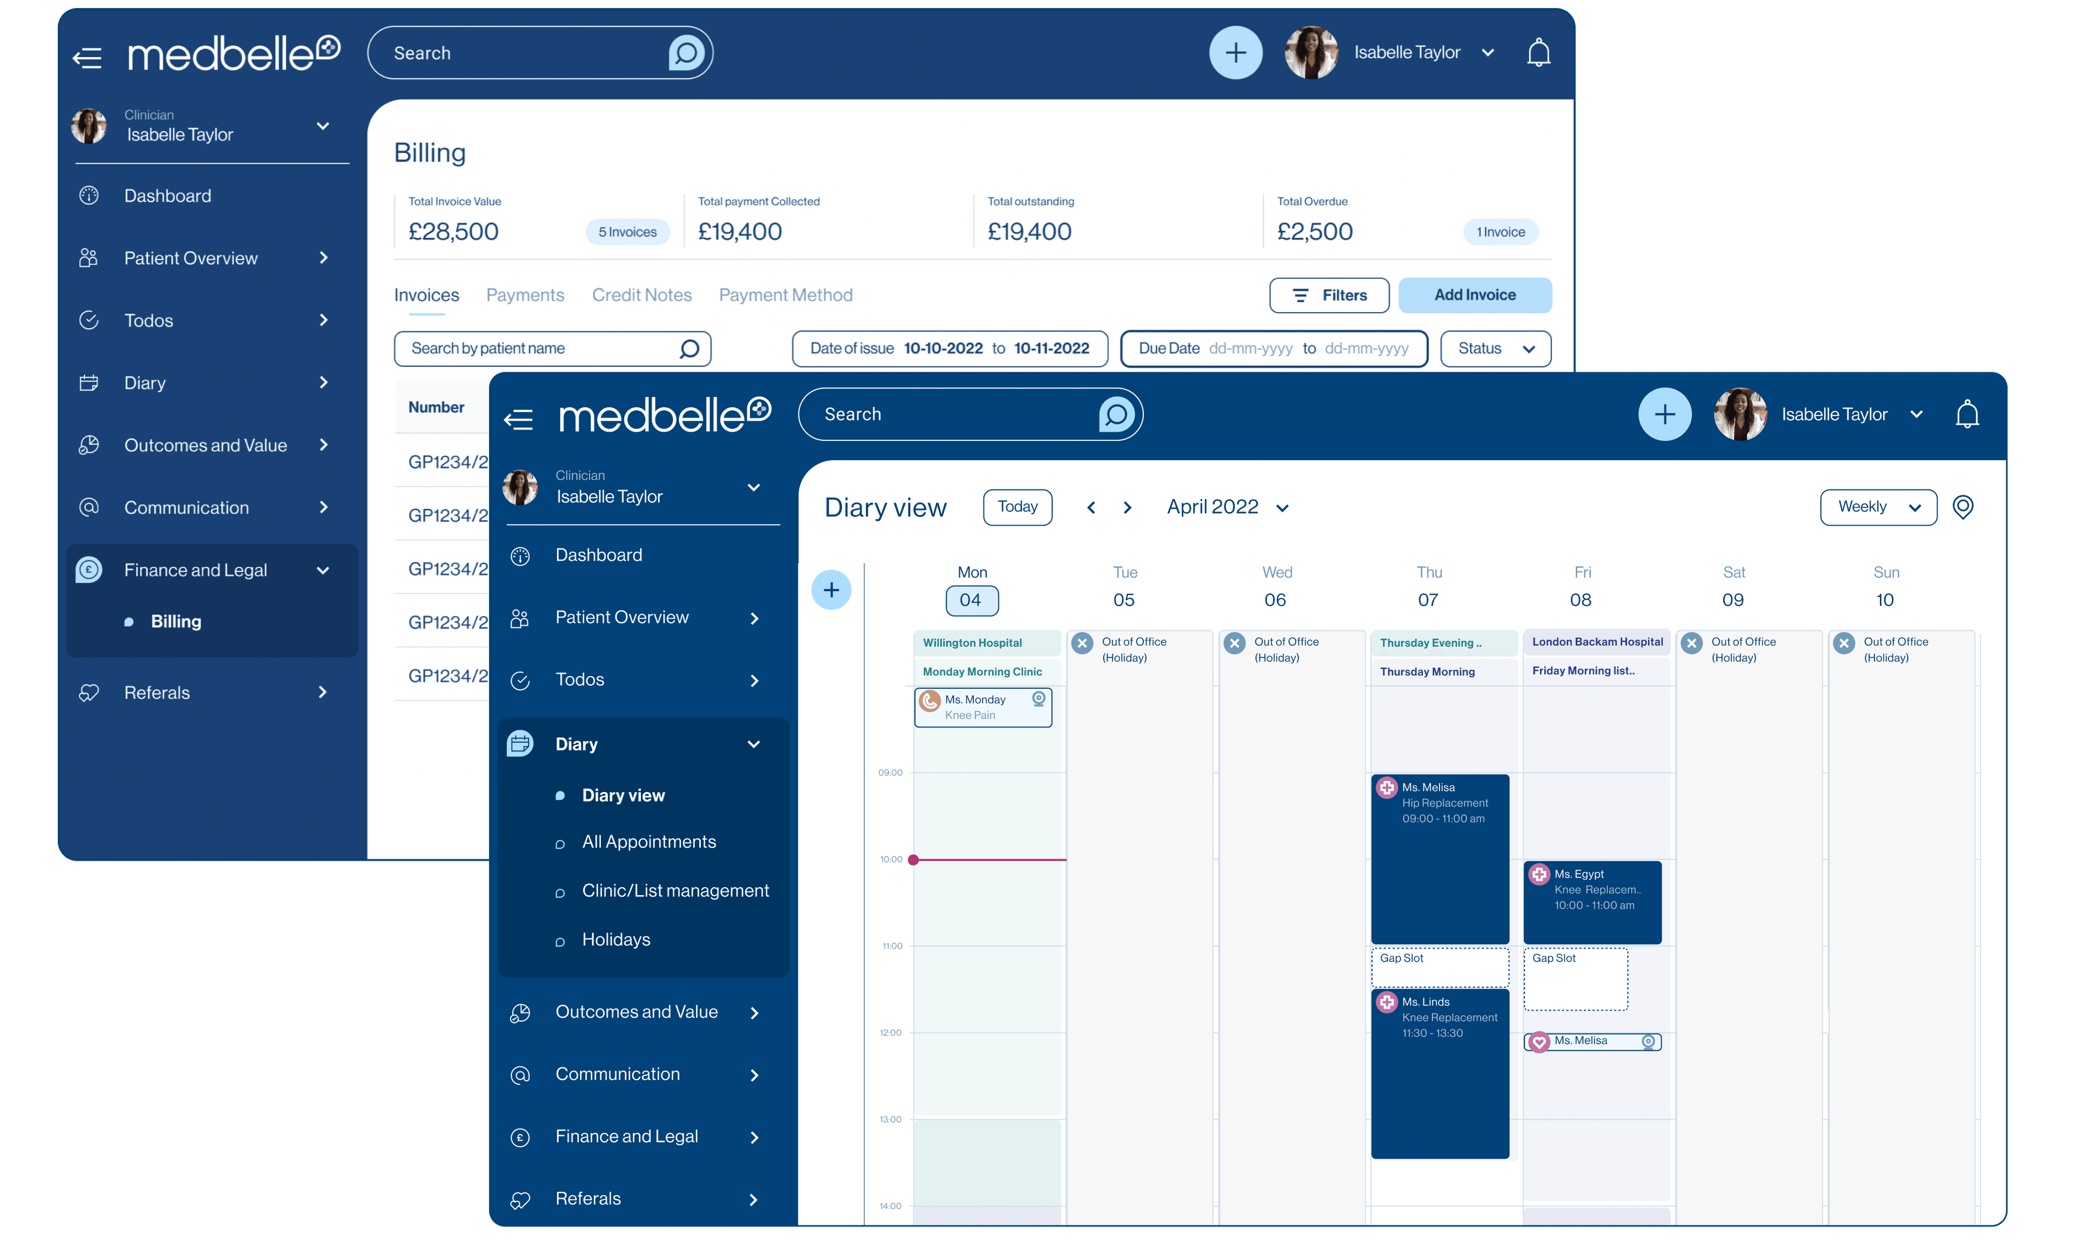Remove Saturday's Out of Office holiday entry
2075x1241 pixels.
tap(1692, 643)
